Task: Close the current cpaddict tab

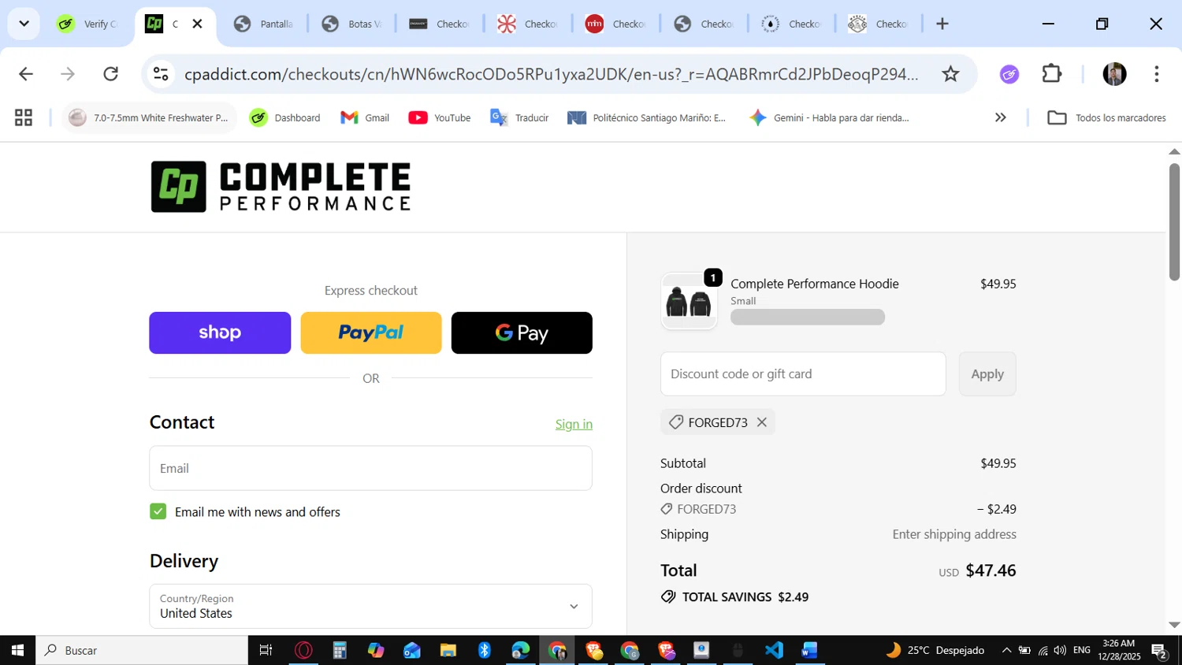Action: [198, 24]
